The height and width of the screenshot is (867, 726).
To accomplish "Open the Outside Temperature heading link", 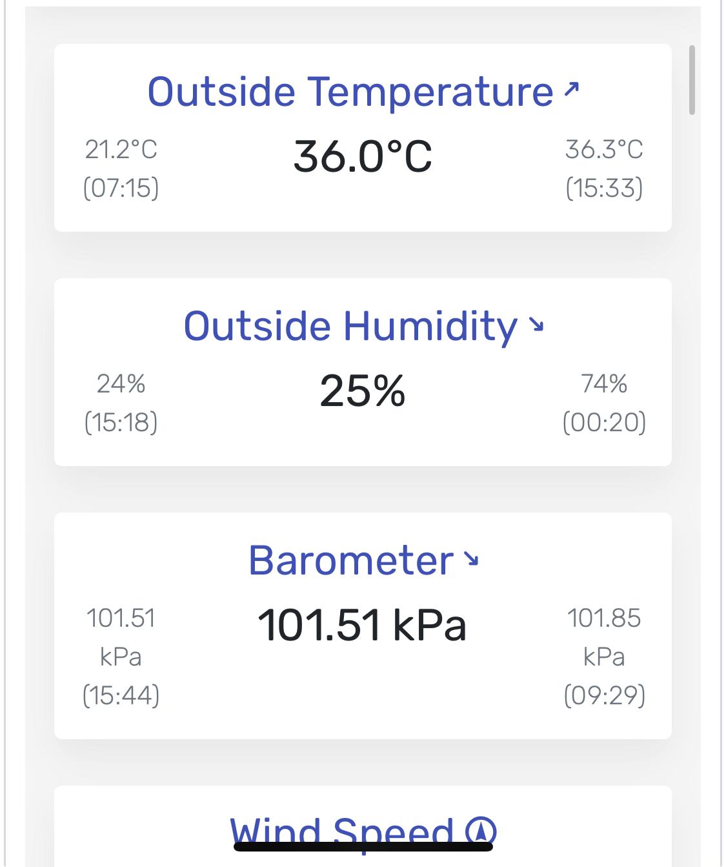I will (350, 92).
